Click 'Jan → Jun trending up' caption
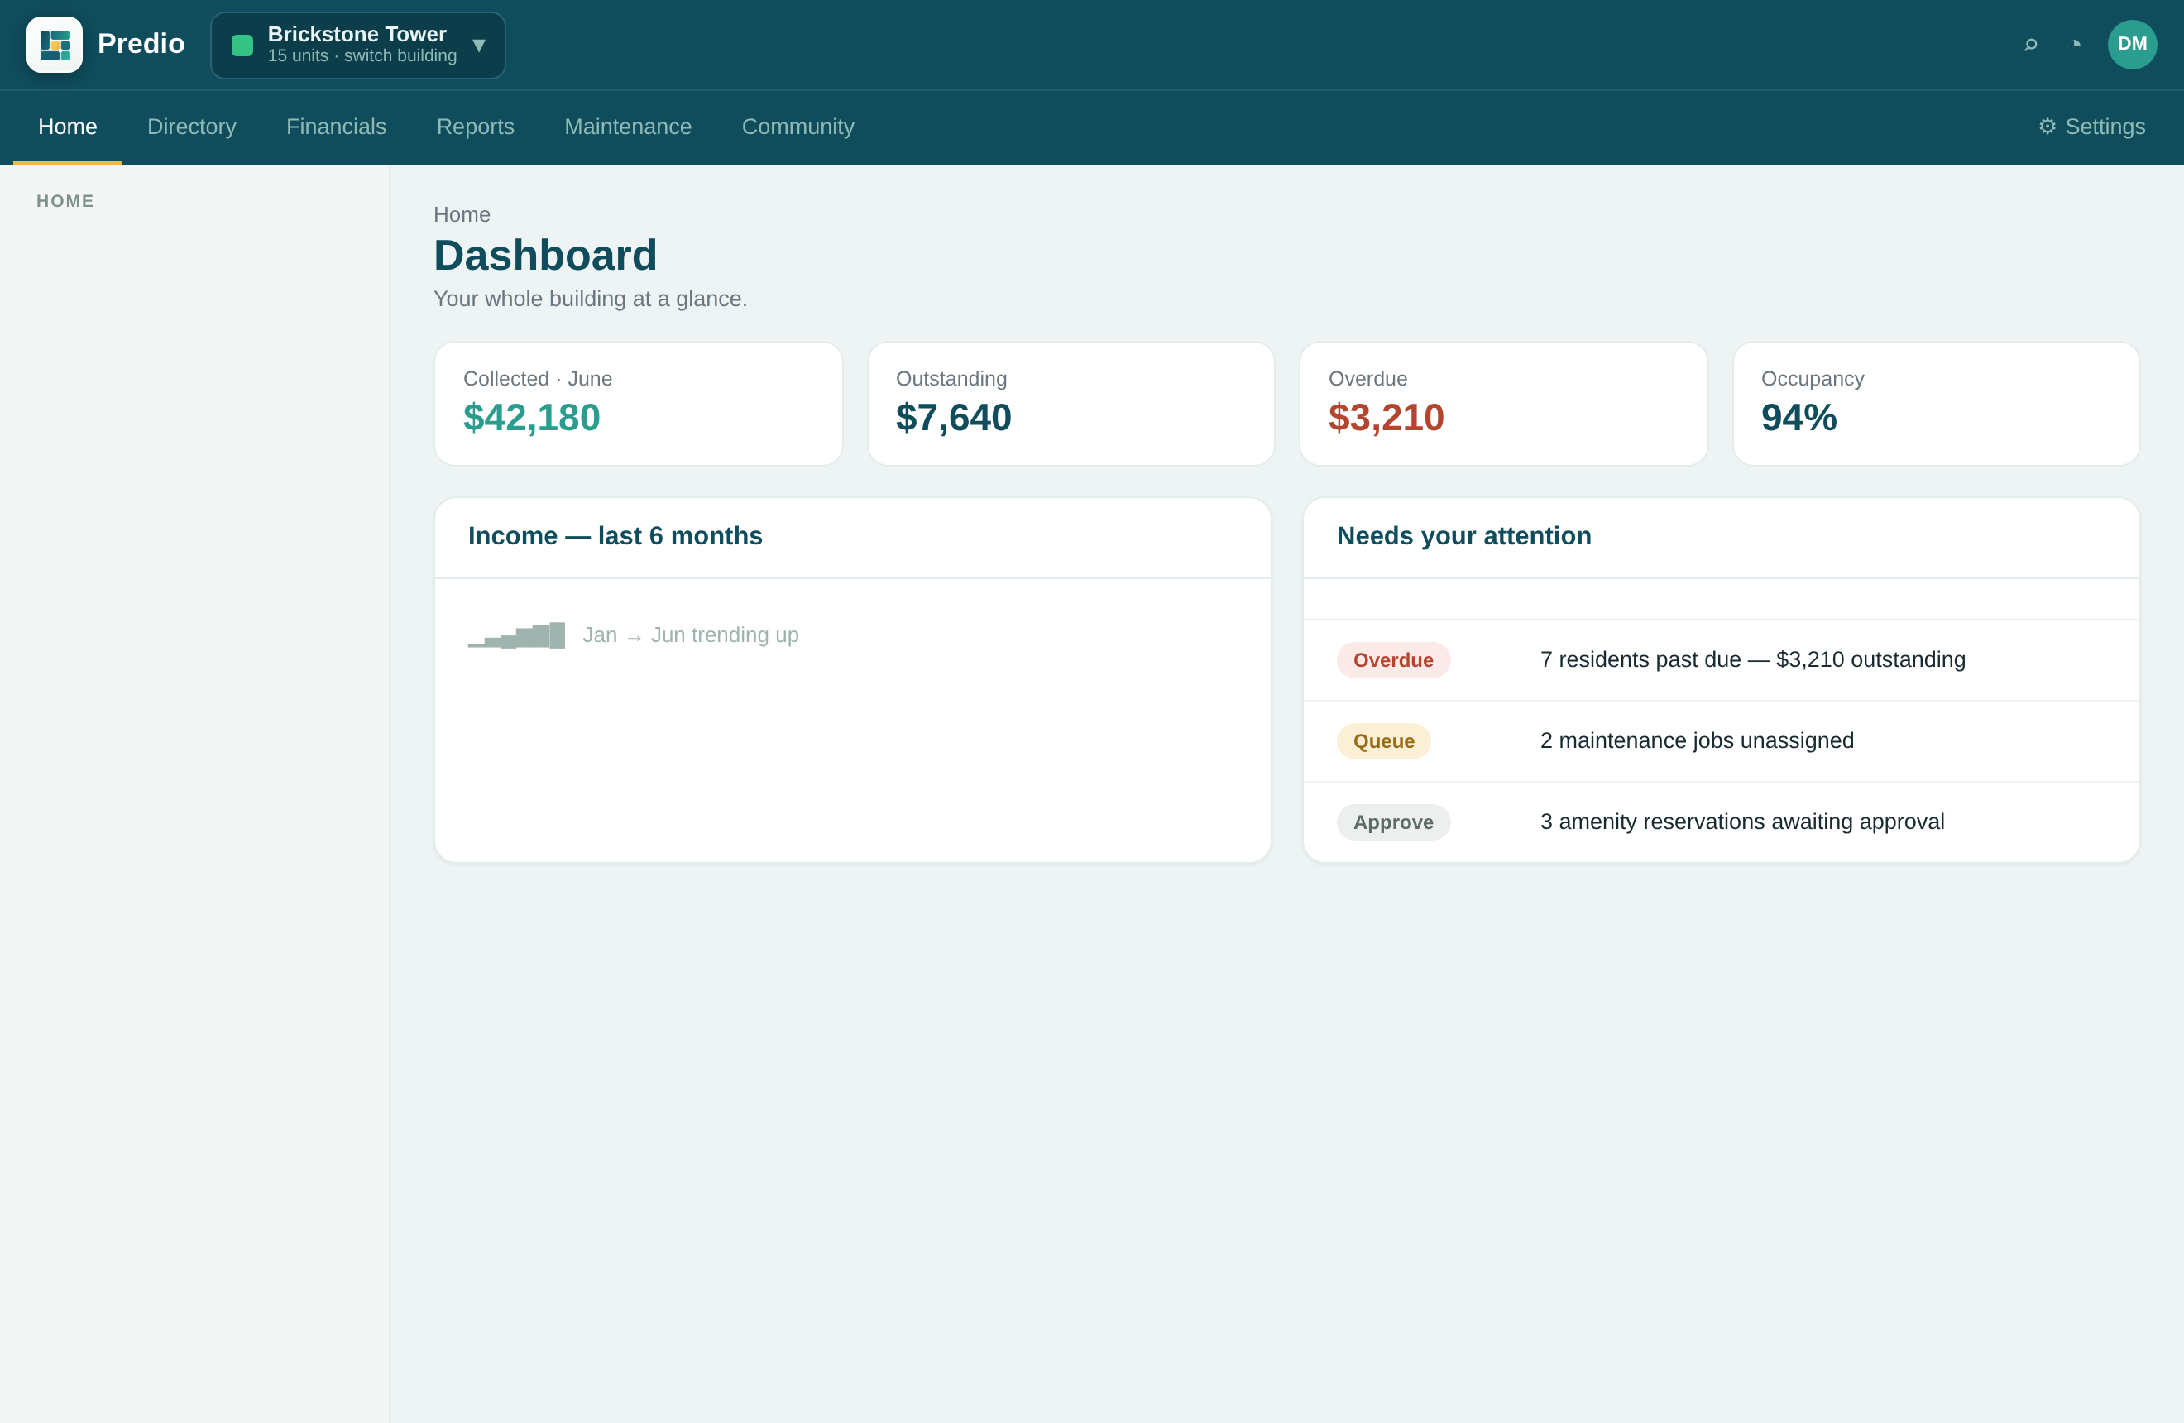Viewport: 2184px width, 1423px height. [690, 635]
